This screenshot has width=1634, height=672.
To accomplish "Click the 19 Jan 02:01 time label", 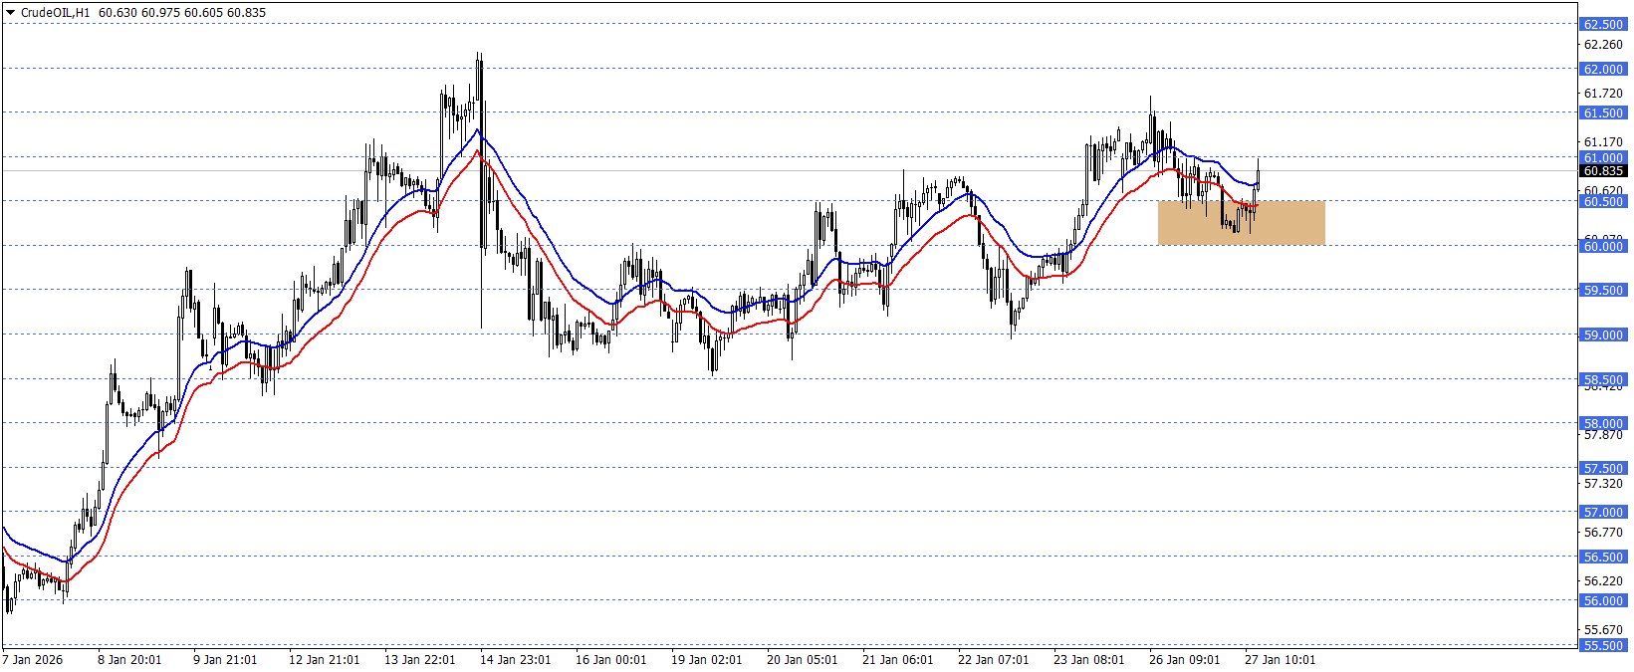I will point(706,660).
